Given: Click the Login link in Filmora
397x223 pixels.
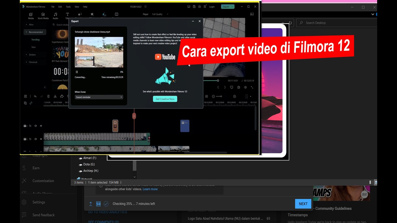Looking at the screenshot, I should coord(212,7).
